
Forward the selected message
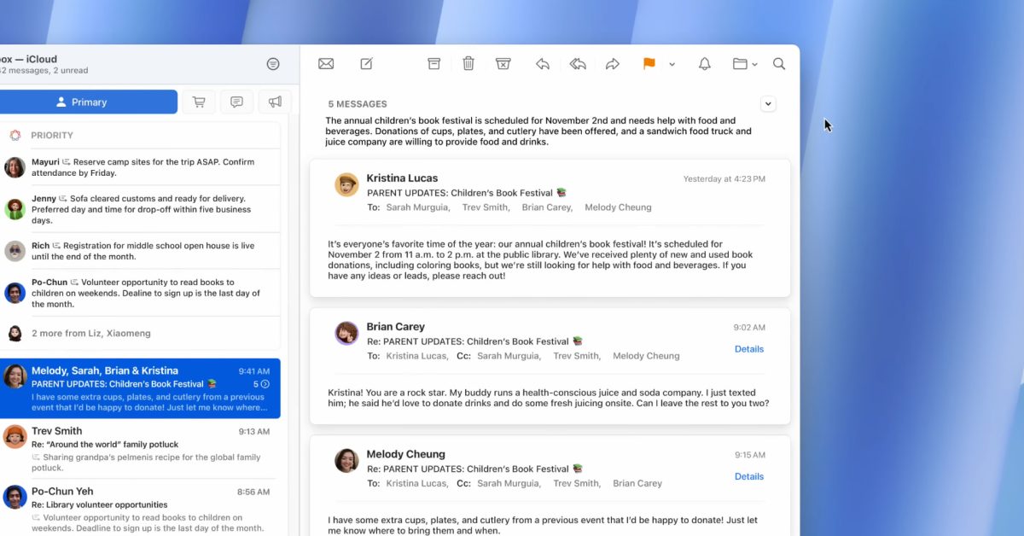coord(612,64)
